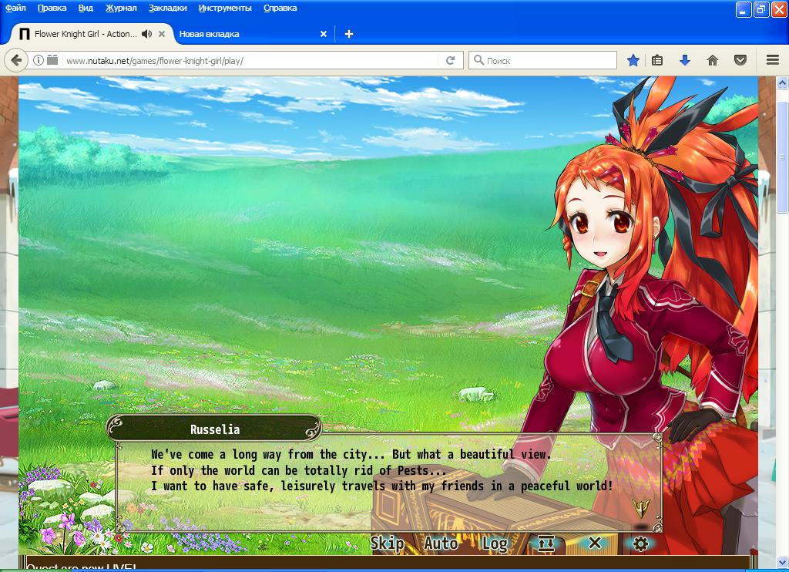The image size is (789, 572).
Task: Click the vertical scrollbar thumb
Action: pos(782,156)
